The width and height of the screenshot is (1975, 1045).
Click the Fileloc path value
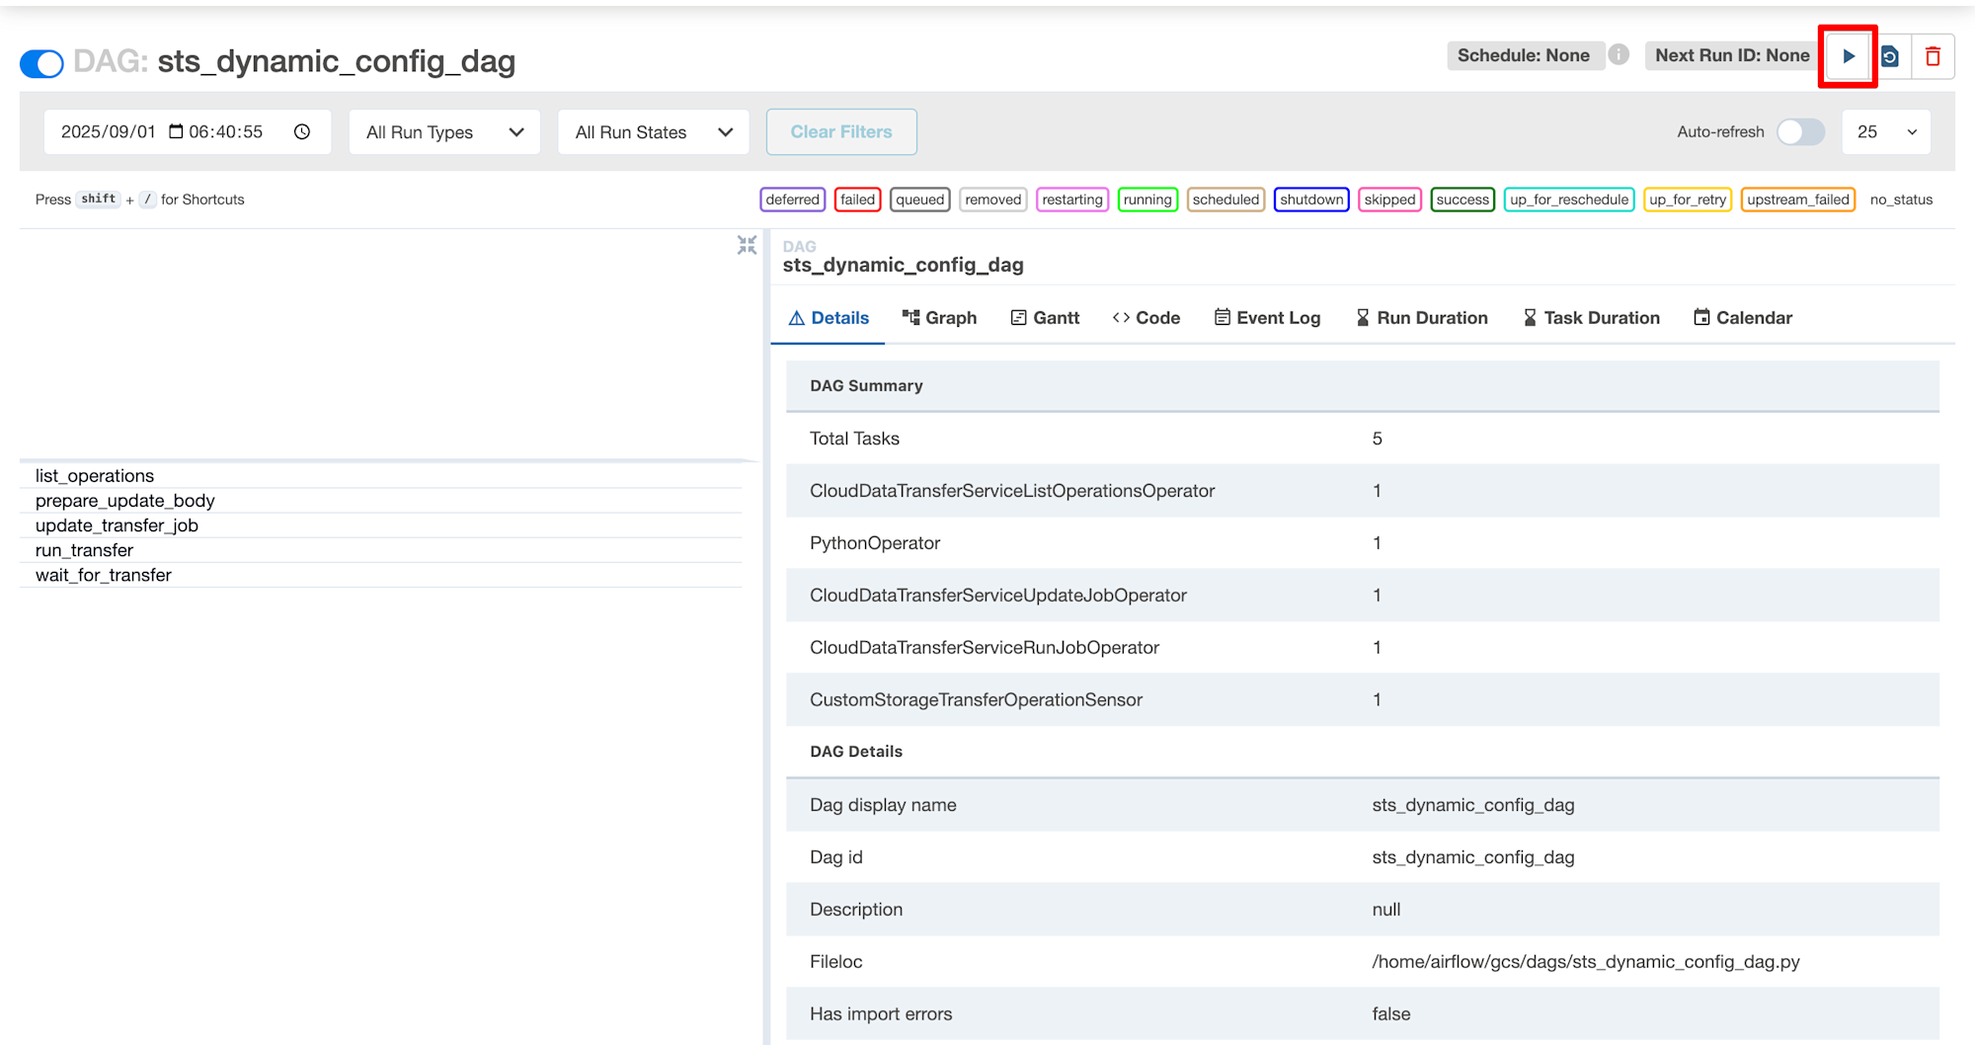(x=1586, y=962)
